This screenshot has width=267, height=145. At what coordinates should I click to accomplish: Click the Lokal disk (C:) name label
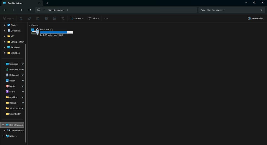coord(46,30)
